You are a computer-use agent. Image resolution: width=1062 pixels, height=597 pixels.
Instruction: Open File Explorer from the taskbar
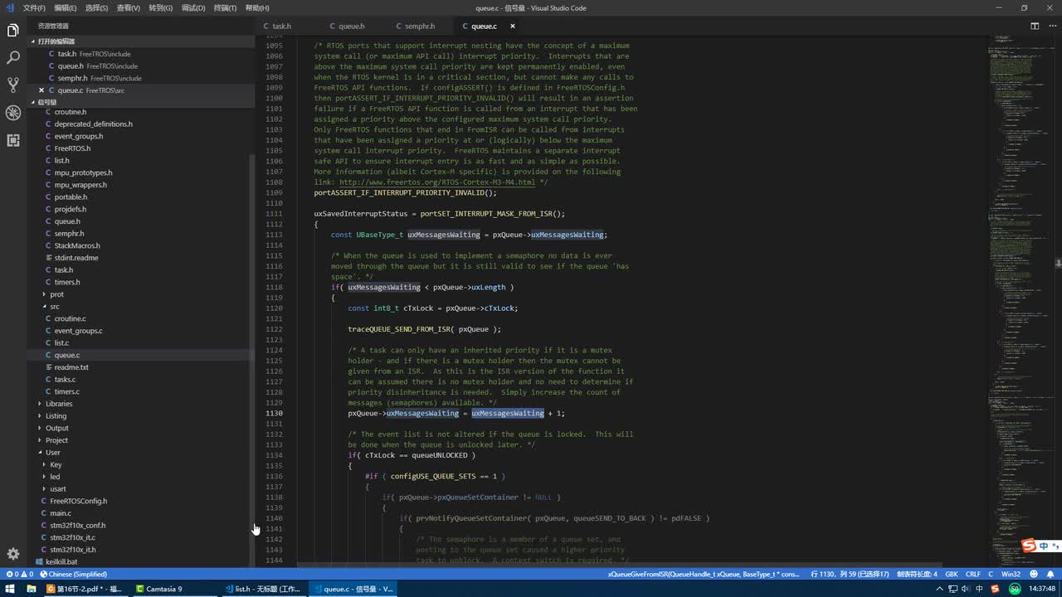pyautogui.click(x=31, y=589)
